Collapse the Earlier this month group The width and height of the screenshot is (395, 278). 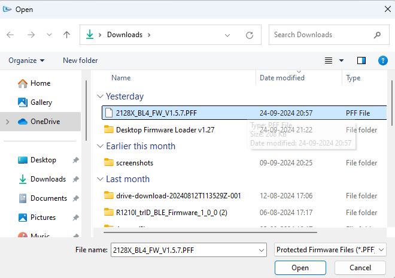pos(99,146)
